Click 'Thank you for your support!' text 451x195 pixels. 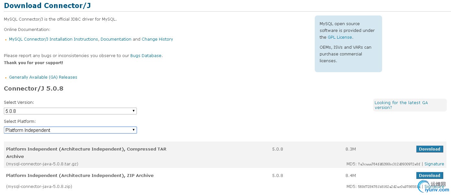tap(34, 63)
